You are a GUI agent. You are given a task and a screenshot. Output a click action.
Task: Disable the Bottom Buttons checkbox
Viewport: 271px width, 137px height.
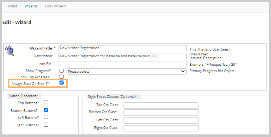[46, 110]
